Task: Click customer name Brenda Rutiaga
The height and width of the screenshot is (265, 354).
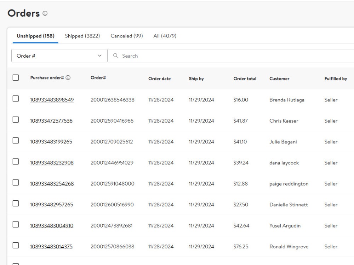Action: coord(287,100)
